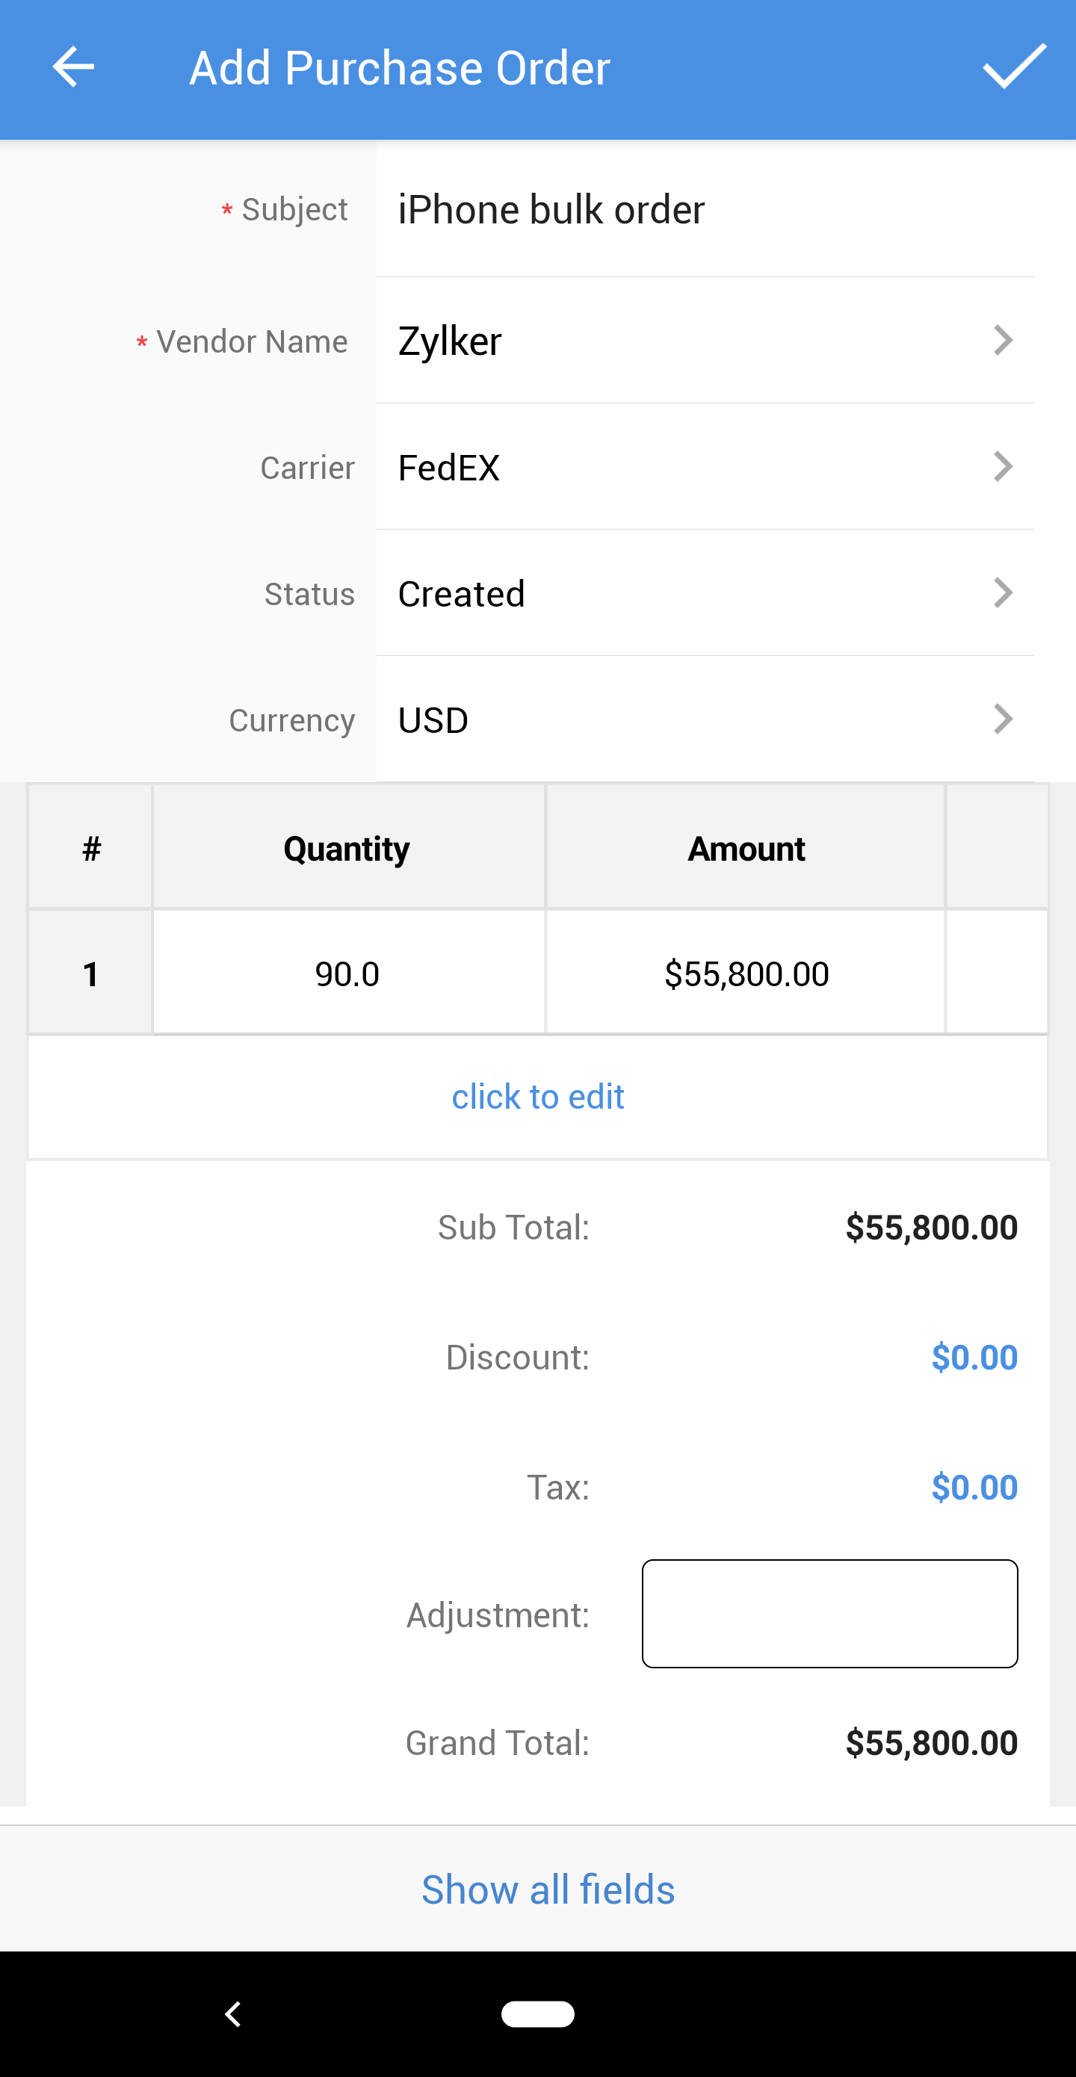This screenshot has width=1076, height=2077.
Task: Tap the Android home pill
Action: tap(537, 2013)
